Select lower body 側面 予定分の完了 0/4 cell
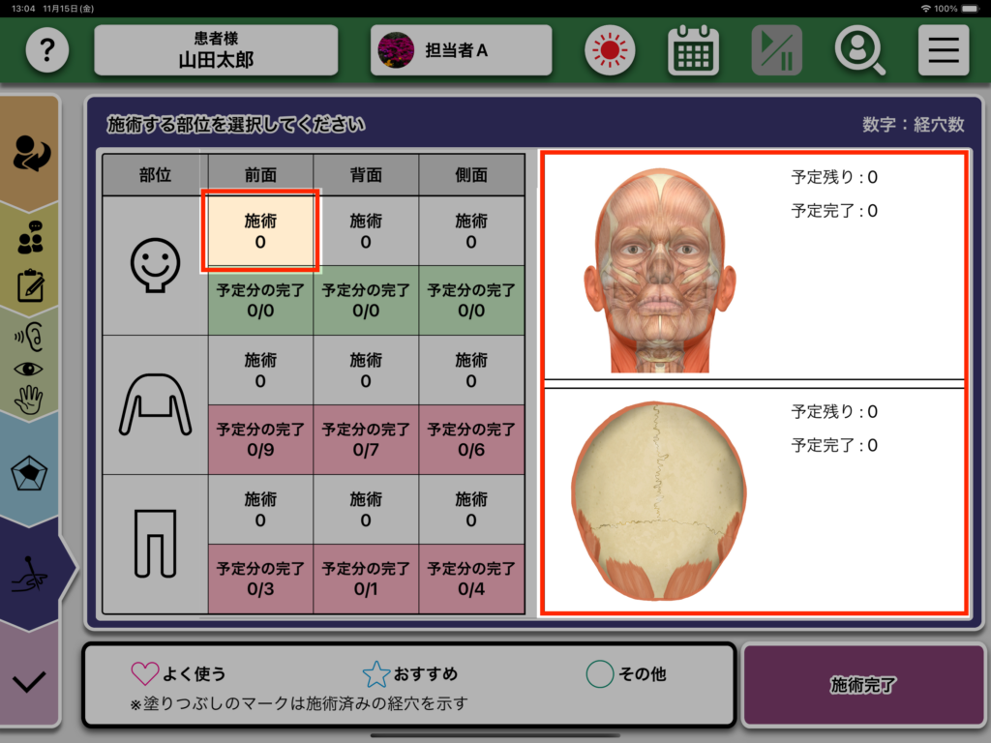Screen dimensions: 991x743 471,579
